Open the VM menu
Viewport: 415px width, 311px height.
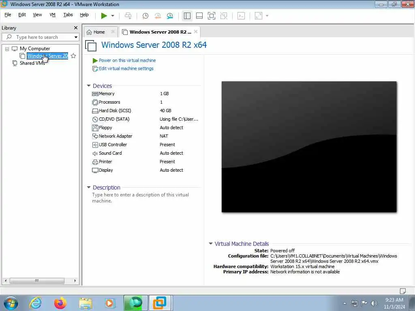pos(52,15)
